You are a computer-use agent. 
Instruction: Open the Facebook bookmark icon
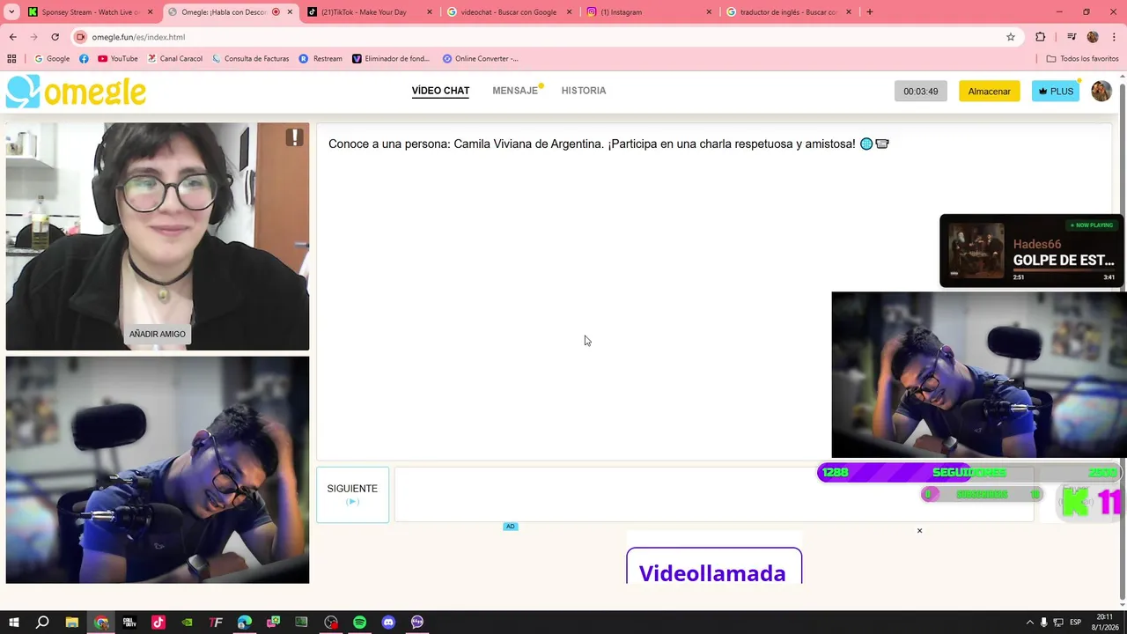84,58
